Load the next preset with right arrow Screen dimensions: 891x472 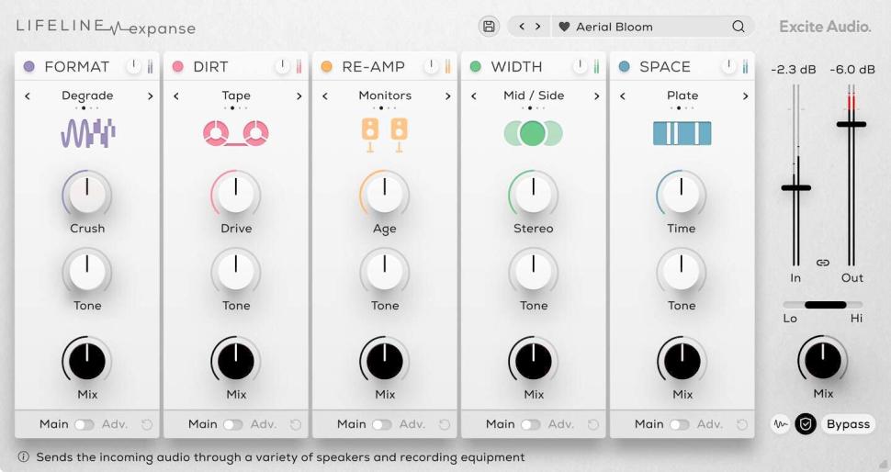pos(537,26)
